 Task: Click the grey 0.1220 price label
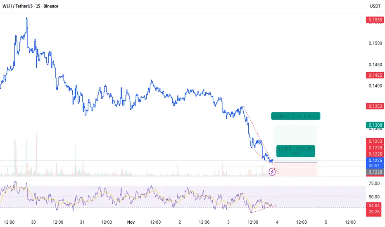pyautogui.click(x=375, y=172)
